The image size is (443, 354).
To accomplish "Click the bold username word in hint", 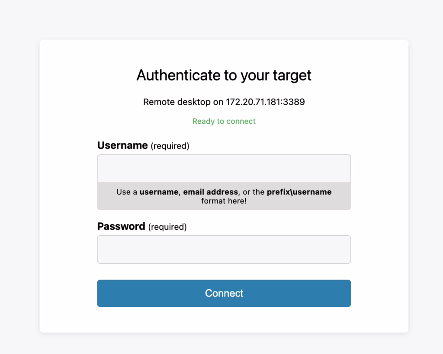I will click(159, 192).
